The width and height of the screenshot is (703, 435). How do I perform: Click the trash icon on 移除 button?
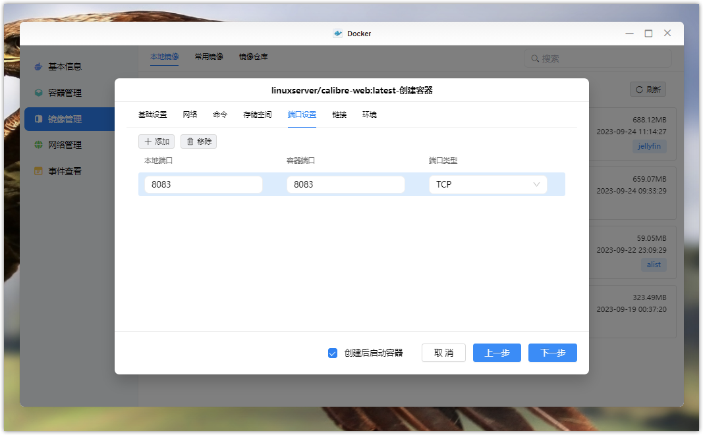click(190, 141)
